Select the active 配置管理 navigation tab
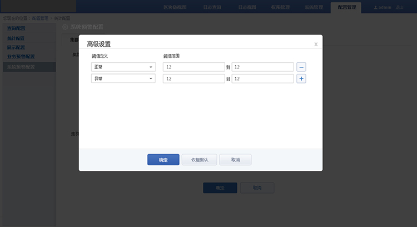This screenshot has width=417, height=227. coord(346,7)
